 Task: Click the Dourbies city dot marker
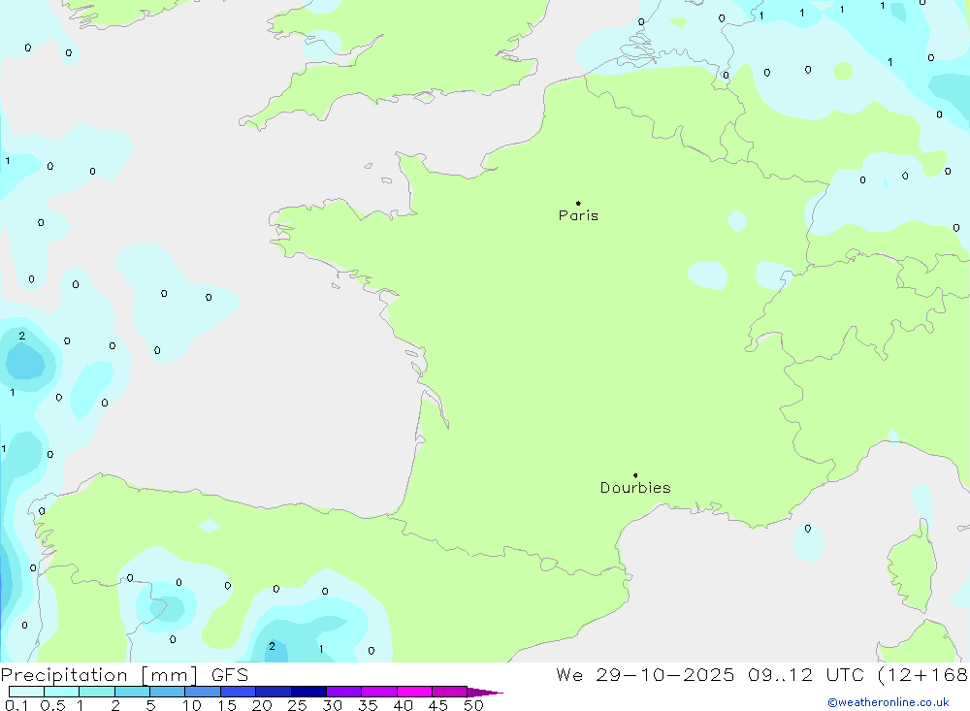[635, 475]
